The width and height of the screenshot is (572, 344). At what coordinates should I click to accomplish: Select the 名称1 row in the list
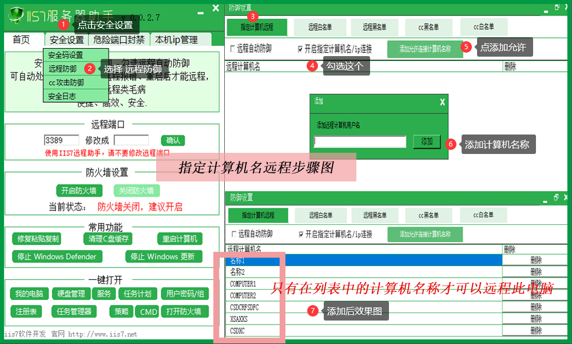click(364, 260)
